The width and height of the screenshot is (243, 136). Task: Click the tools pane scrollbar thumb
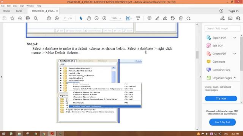coord(241,54)
